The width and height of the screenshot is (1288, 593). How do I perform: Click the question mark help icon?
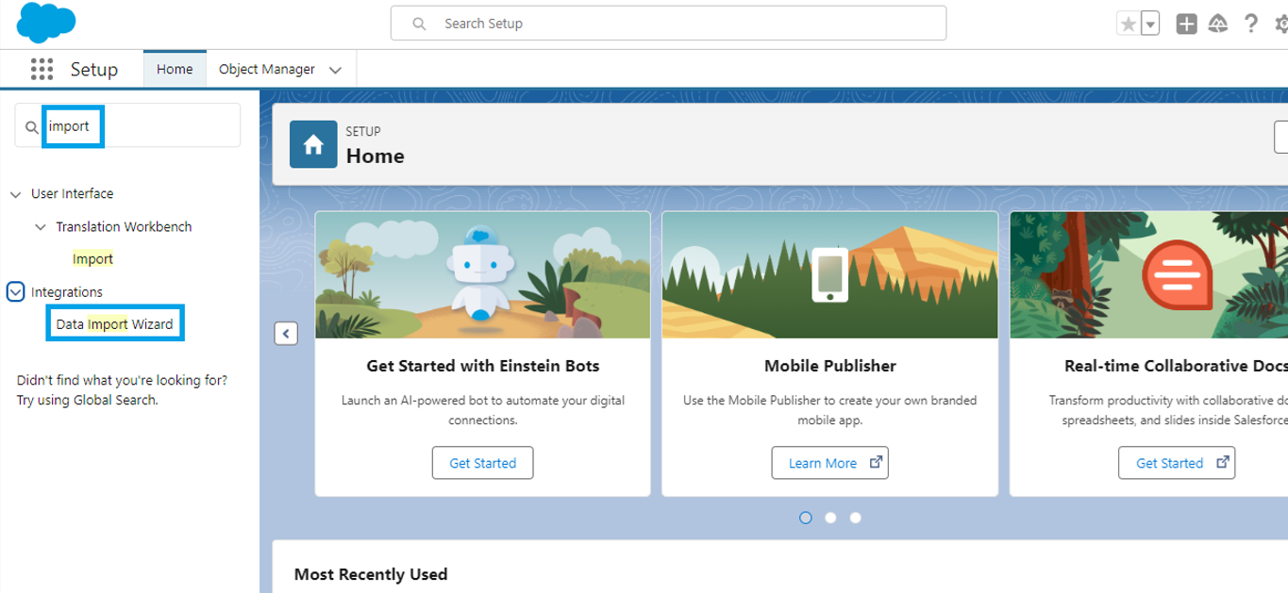pos(1250,22)
